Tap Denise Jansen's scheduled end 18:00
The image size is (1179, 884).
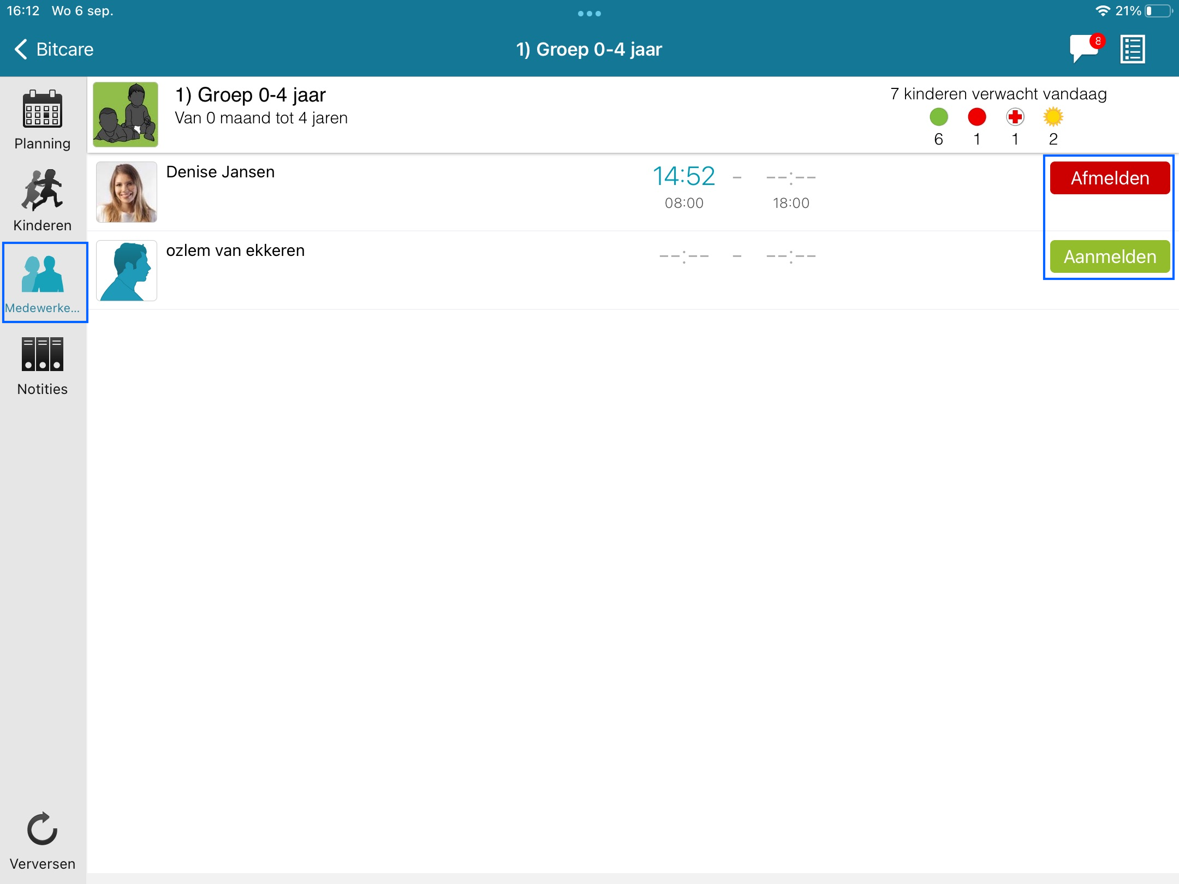791,203
